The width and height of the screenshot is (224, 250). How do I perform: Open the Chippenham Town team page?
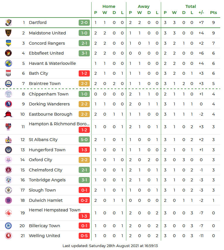[x=49, y=94]
